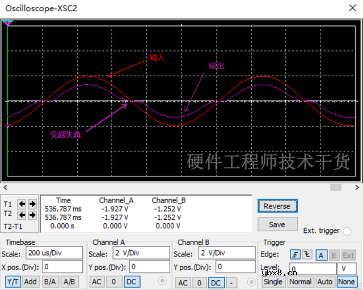Click Channel B Y pos. input field
This screenshot has width=363, height=290.
[x=234, y=267]
